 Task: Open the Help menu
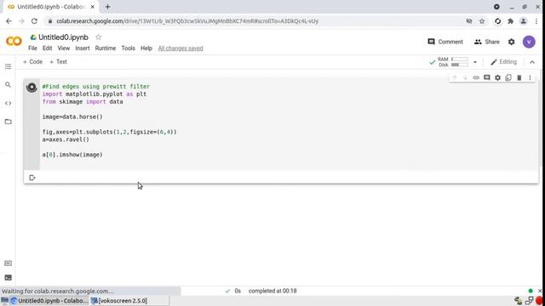pos(146,48)
